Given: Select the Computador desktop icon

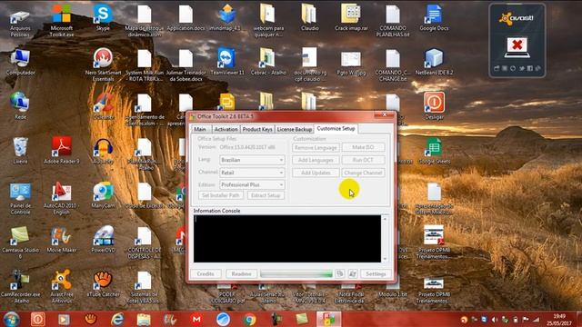Looking at the screenshot, I should click(x=20, y=62).
